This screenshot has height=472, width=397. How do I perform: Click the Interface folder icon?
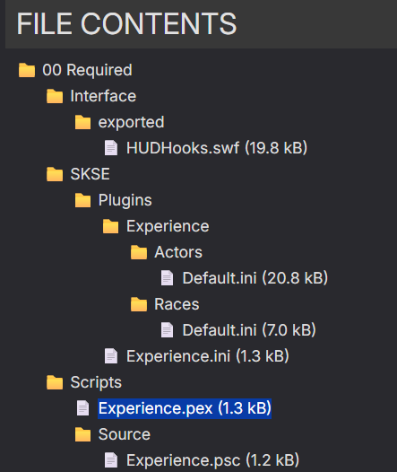(55, 96)
